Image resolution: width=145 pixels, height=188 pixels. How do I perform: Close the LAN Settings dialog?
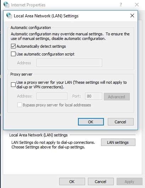(x=132, y=16)
